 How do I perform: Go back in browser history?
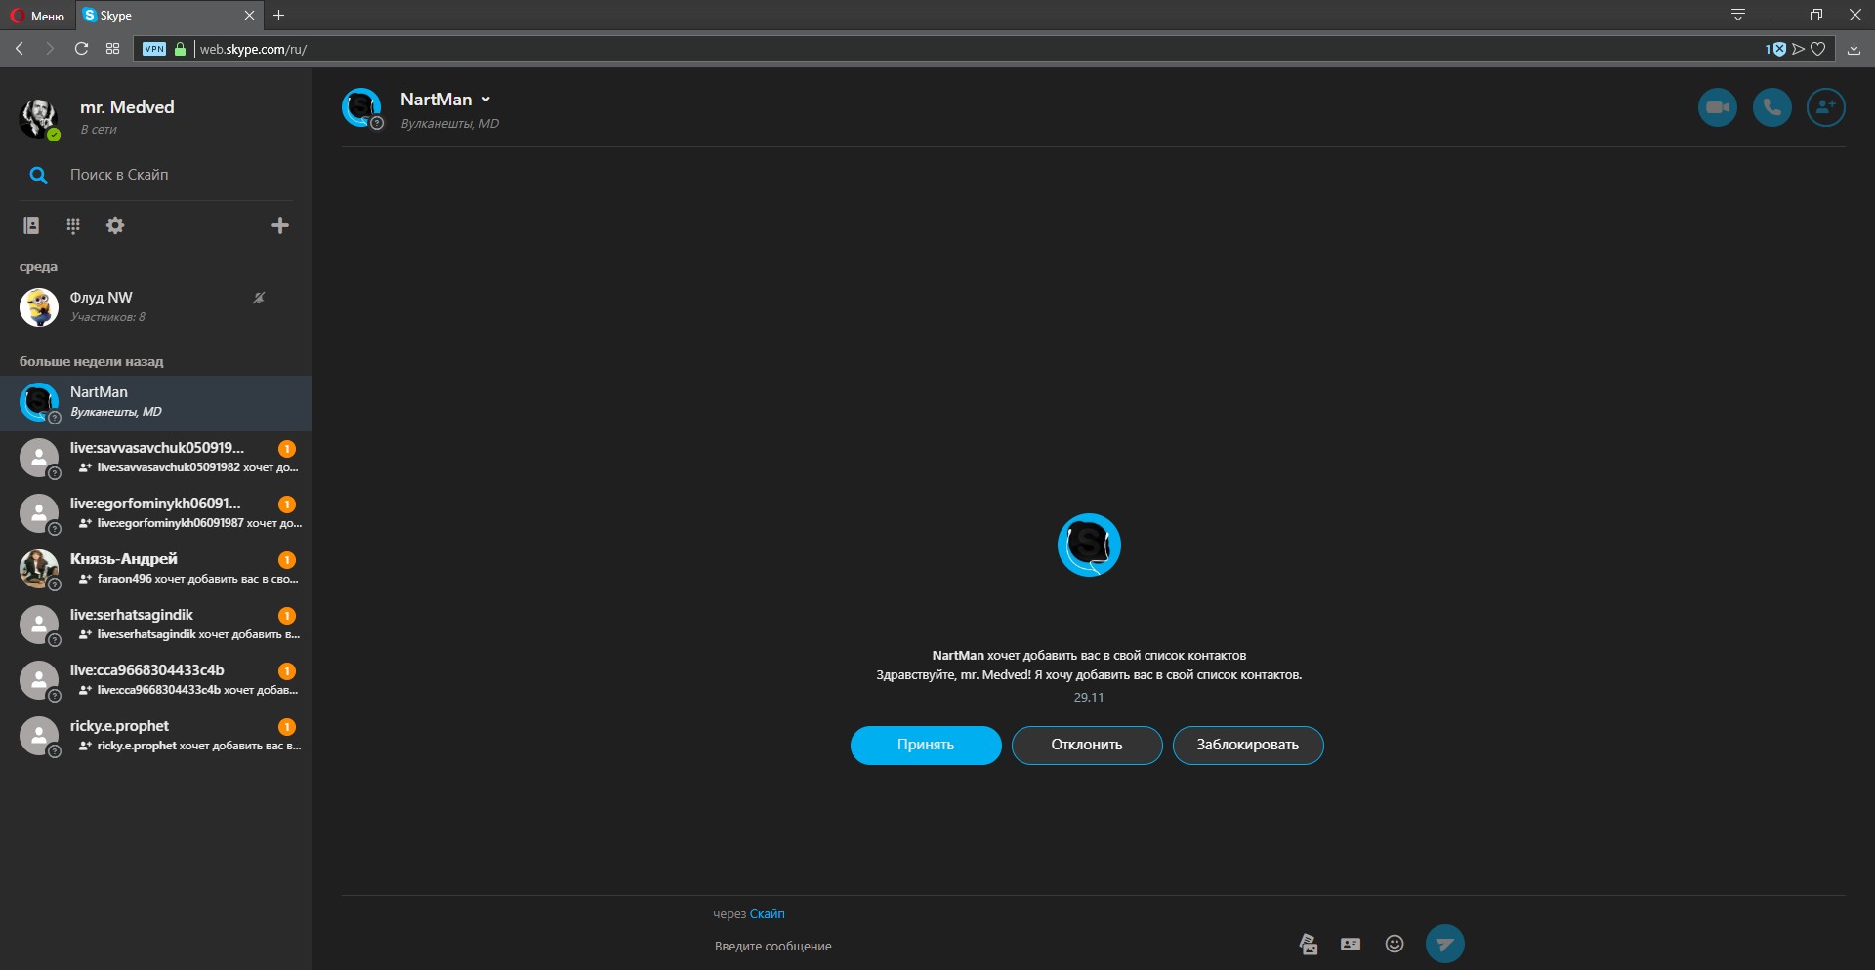(20, 49)
